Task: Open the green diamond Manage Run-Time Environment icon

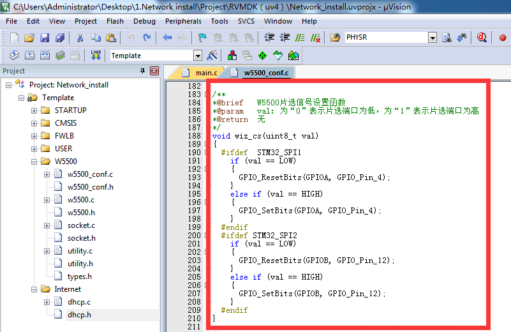Action: (x=262, y=56)
